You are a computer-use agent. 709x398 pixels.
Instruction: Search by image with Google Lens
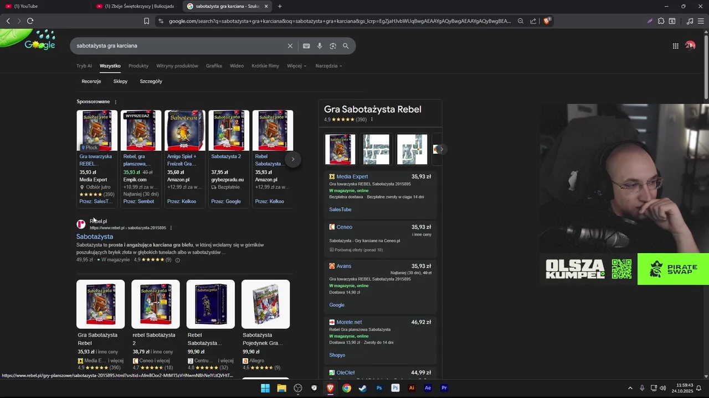pos(333,46)
